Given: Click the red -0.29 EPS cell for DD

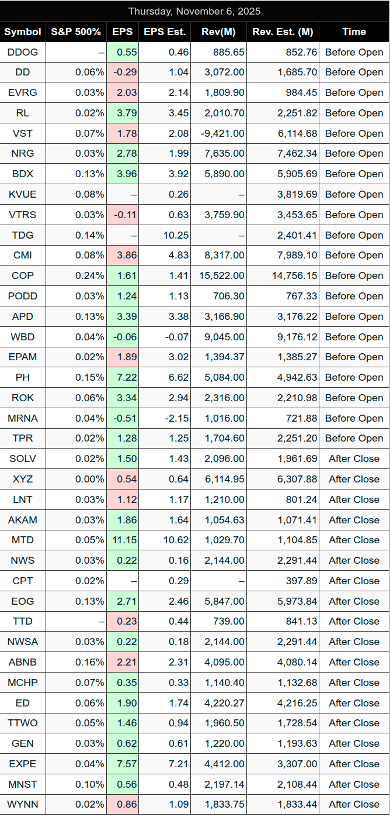Looking at the screenshot, I should tap(123, 73).
